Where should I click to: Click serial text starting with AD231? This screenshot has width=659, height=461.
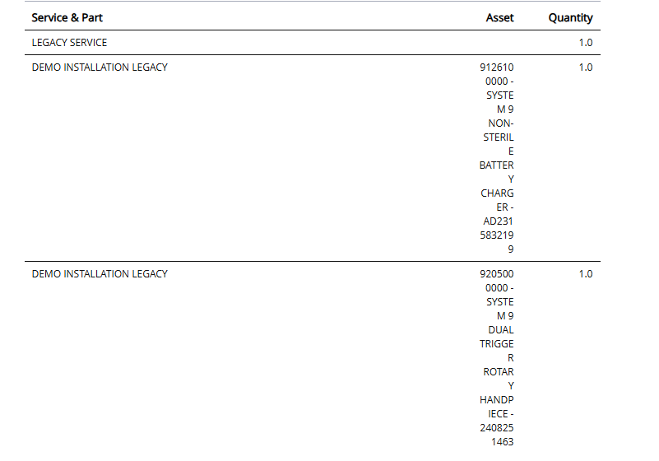point(498,221)
